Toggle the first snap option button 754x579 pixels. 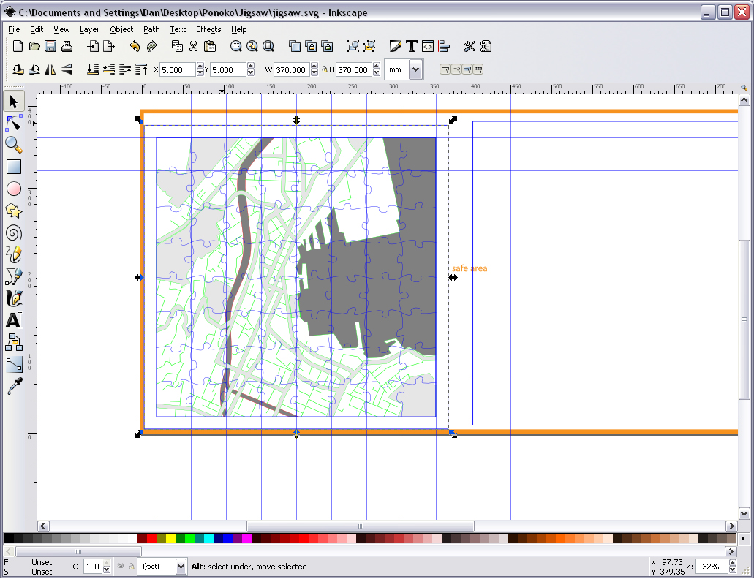[x=445, y=69]
